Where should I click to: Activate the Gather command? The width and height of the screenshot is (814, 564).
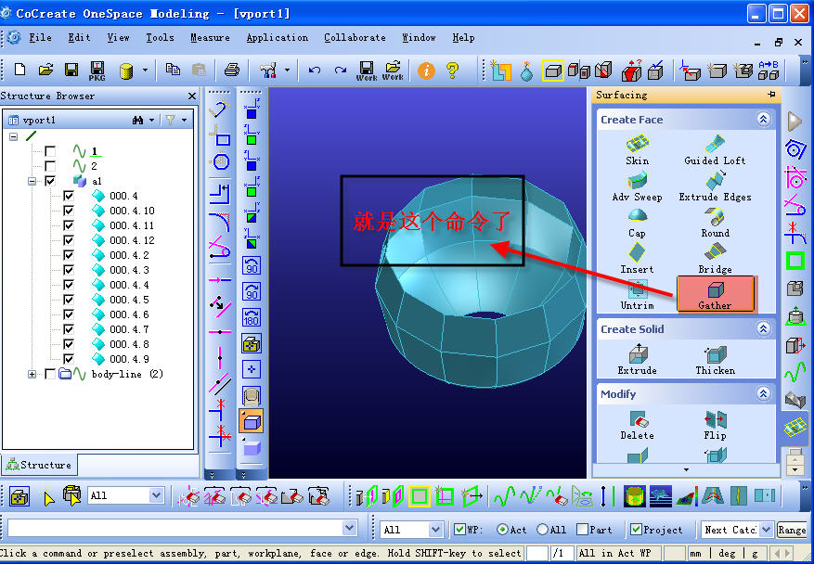point(716,294)
